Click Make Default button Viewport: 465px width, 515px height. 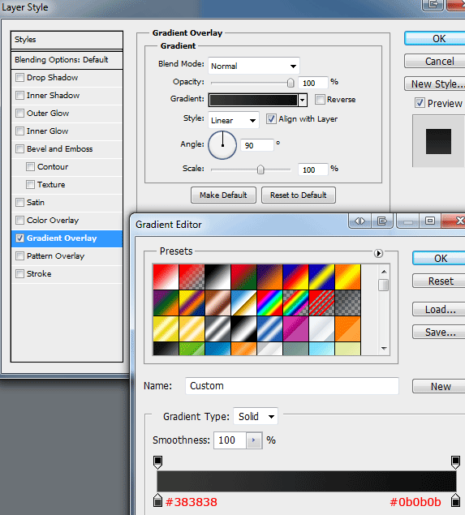(223, 195)
